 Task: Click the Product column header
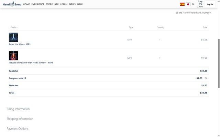pos(14,27)
